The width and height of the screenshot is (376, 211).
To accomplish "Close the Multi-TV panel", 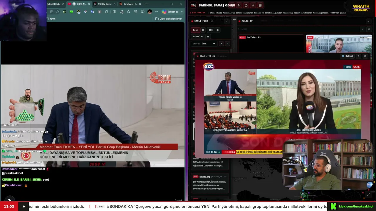I will click(369, 21).
